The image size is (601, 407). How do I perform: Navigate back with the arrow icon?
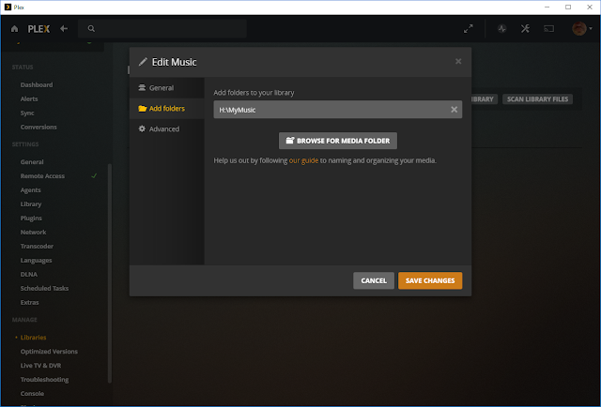pyautogui.click(x=64, y=29)
